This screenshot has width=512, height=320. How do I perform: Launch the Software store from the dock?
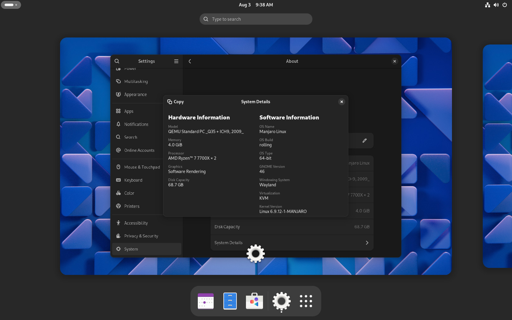click(x=254, y=301)
